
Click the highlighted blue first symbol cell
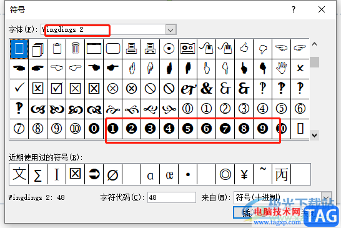19,49
